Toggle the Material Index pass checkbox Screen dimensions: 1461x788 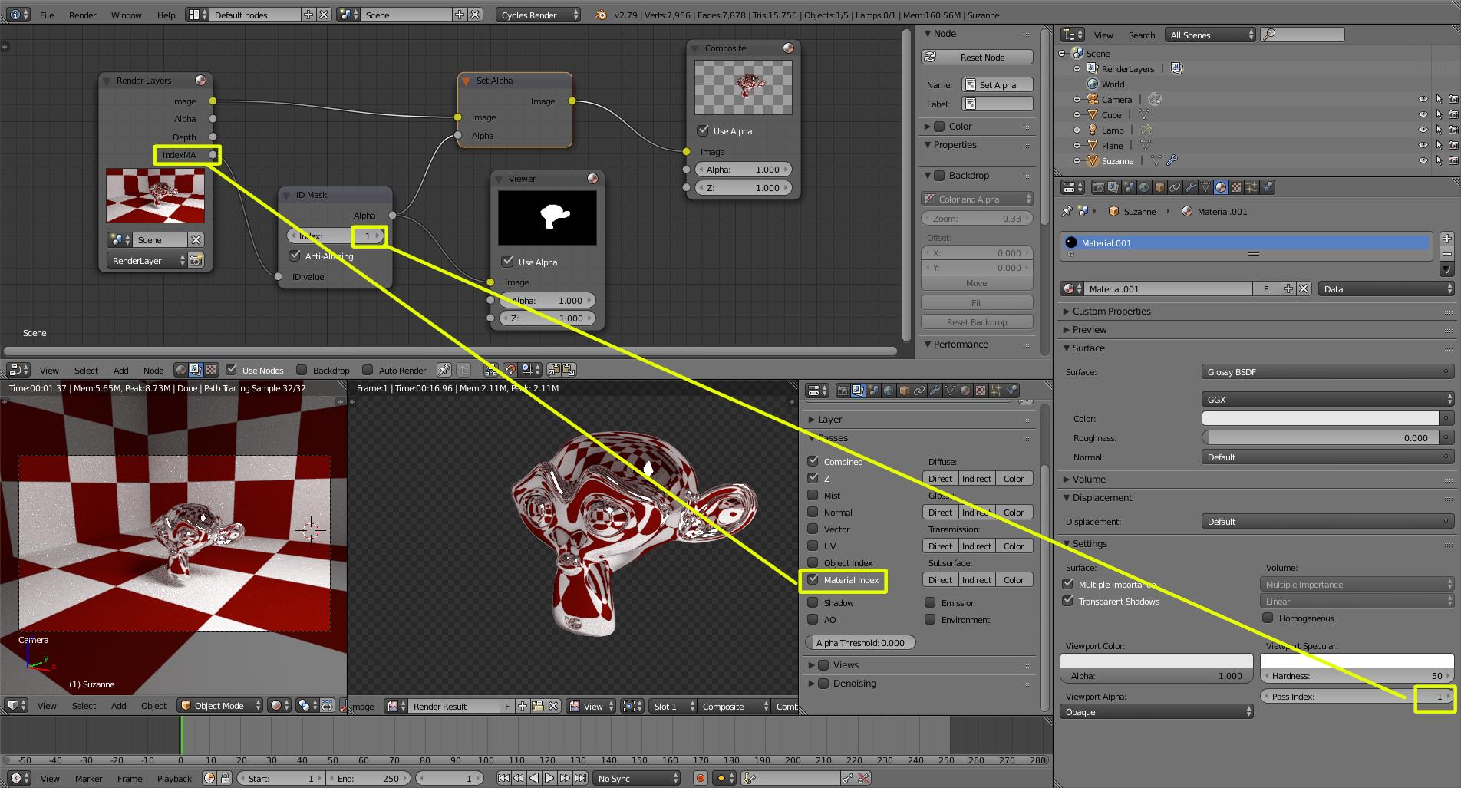pos(813,579)
